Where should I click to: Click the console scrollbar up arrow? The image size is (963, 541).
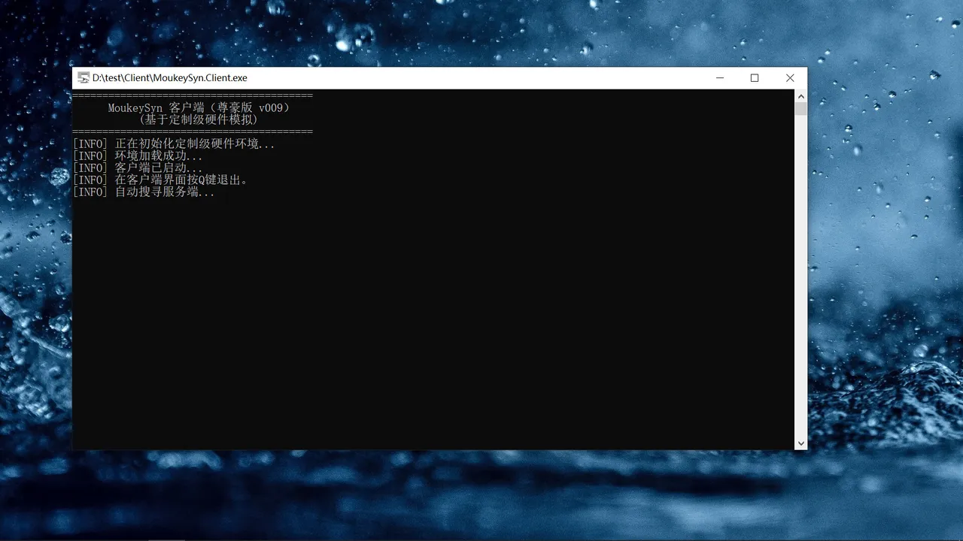(800, 96)
